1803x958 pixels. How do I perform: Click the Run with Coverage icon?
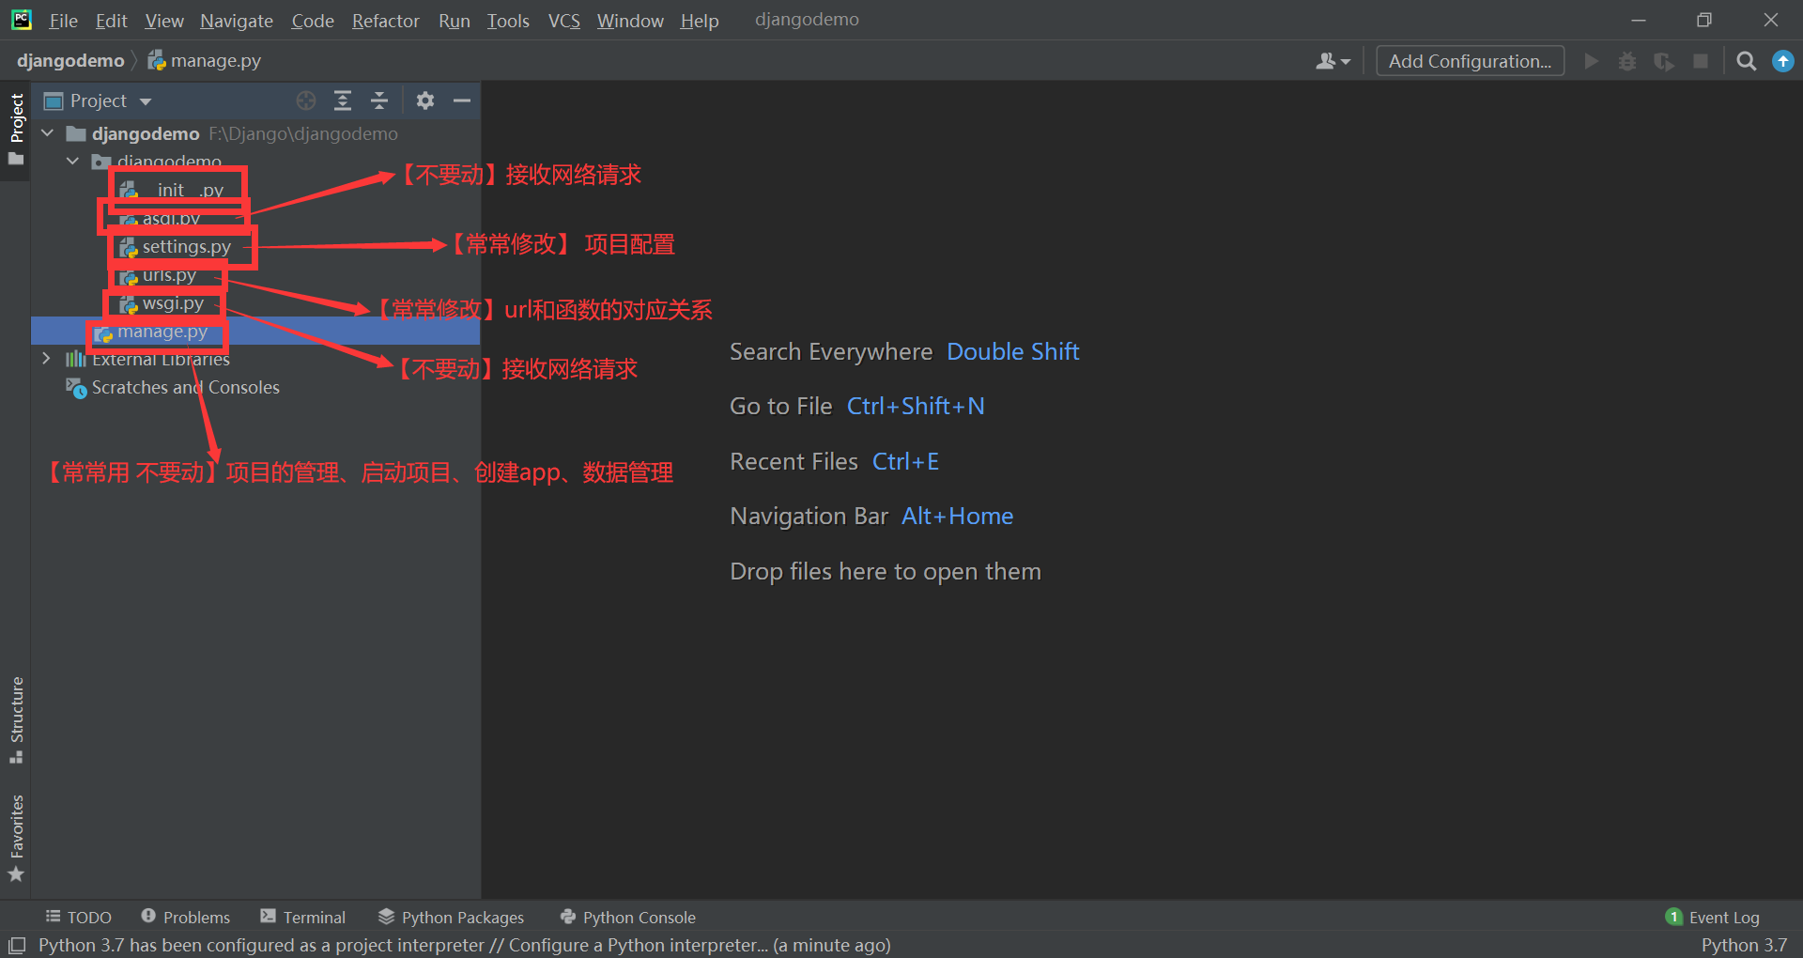pyautogui.click(x=1664, y=61)
